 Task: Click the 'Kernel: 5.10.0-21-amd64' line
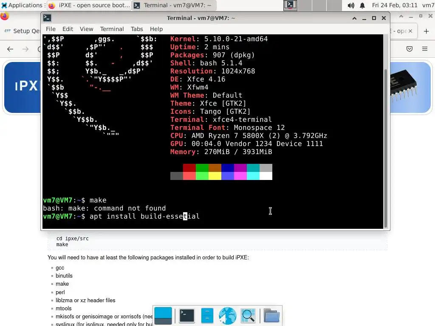click(x=219, y=39)
